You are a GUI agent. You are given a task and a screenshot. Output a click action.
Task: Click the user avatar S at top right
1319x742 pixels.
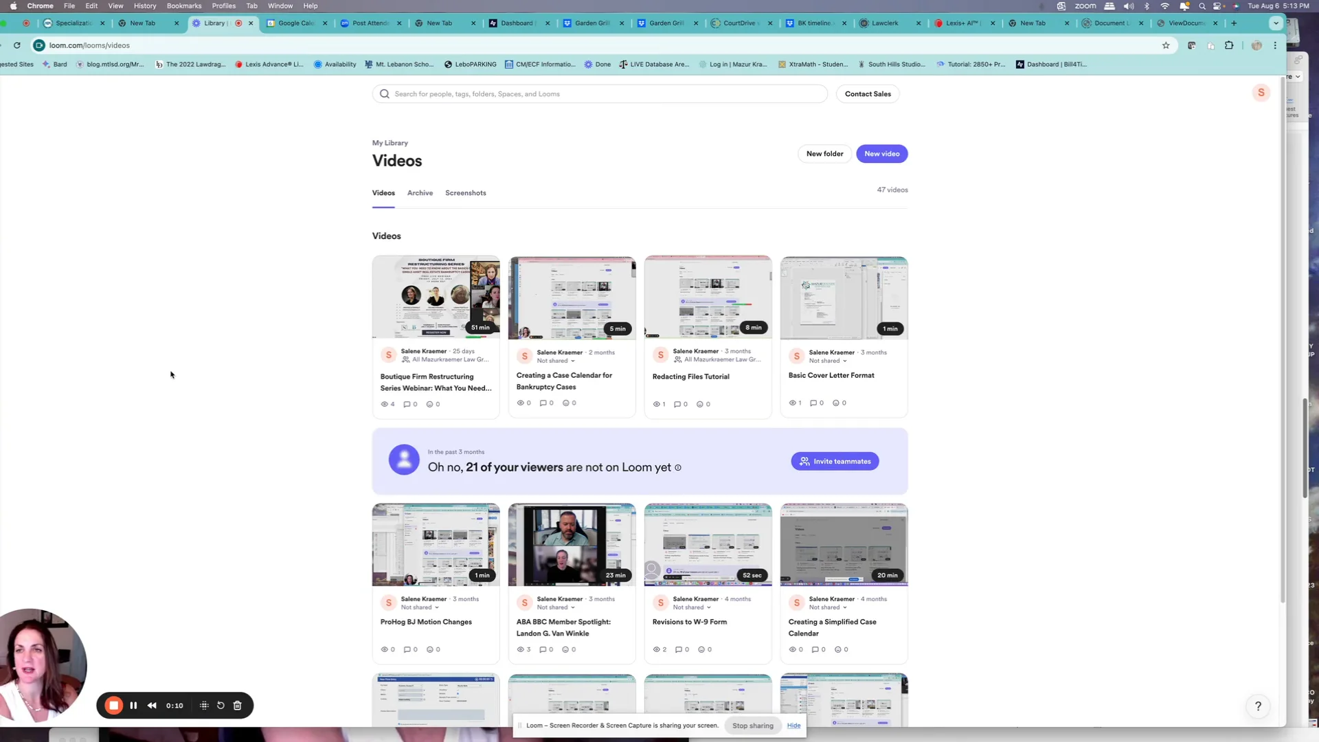click(x=1261, y=93)
